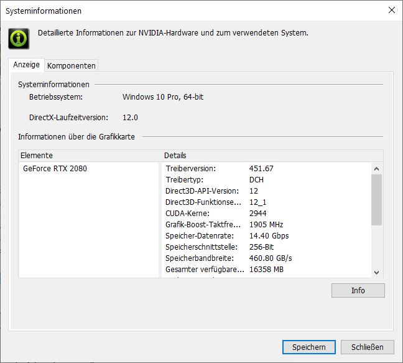Click the scrollbar up arrow in Details
The image size is (403, 363).
click(x=376, y=169)
